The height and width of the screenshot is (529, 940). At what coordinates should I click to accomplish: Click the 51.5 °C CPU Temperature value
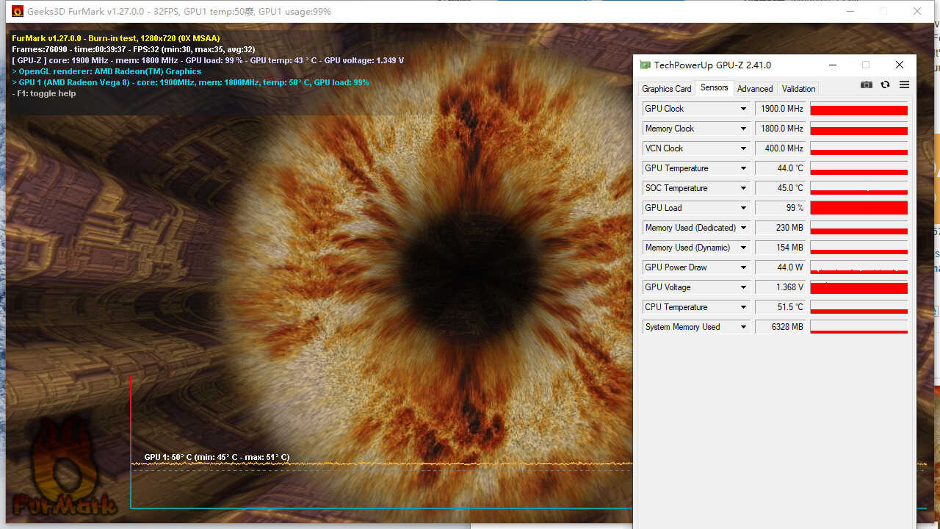click(x=780, y=307)
